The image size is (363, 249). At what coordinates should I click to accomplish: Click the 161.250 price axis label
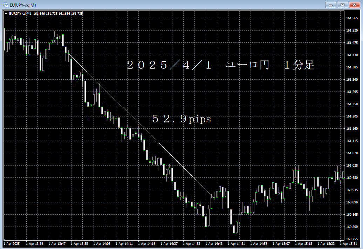click(x=352, y=104)
